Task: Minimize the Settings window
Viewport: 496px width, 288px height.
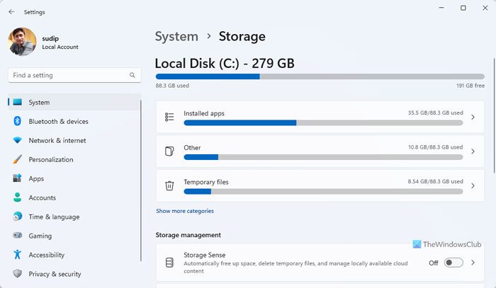Action: 441,8
